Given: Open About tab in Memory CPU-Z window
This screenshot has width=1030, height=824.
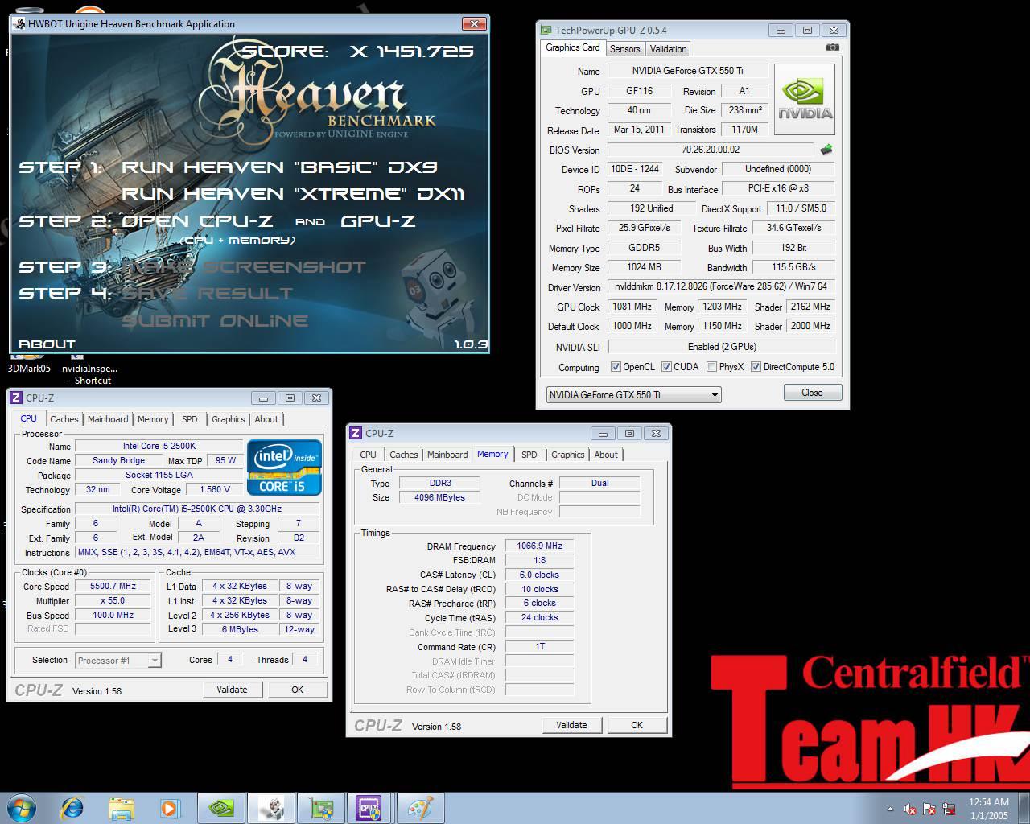Looking at the screenshot, I should click(x=606, y=455).
